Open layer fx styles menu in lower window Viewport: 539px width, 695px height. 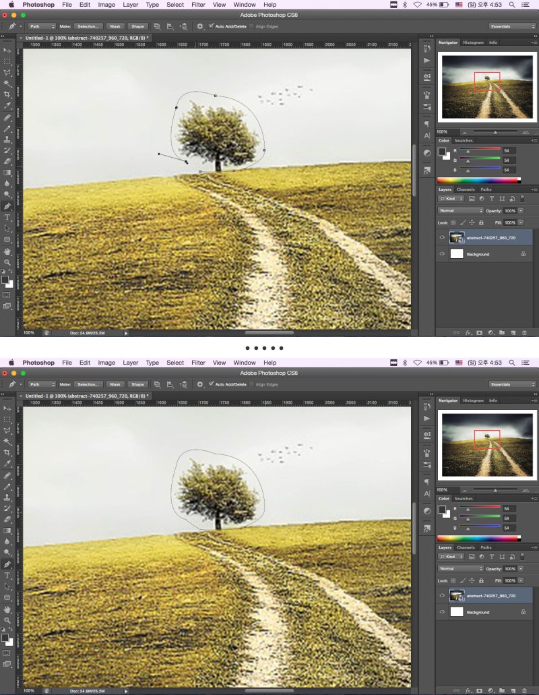coord(468,690)
